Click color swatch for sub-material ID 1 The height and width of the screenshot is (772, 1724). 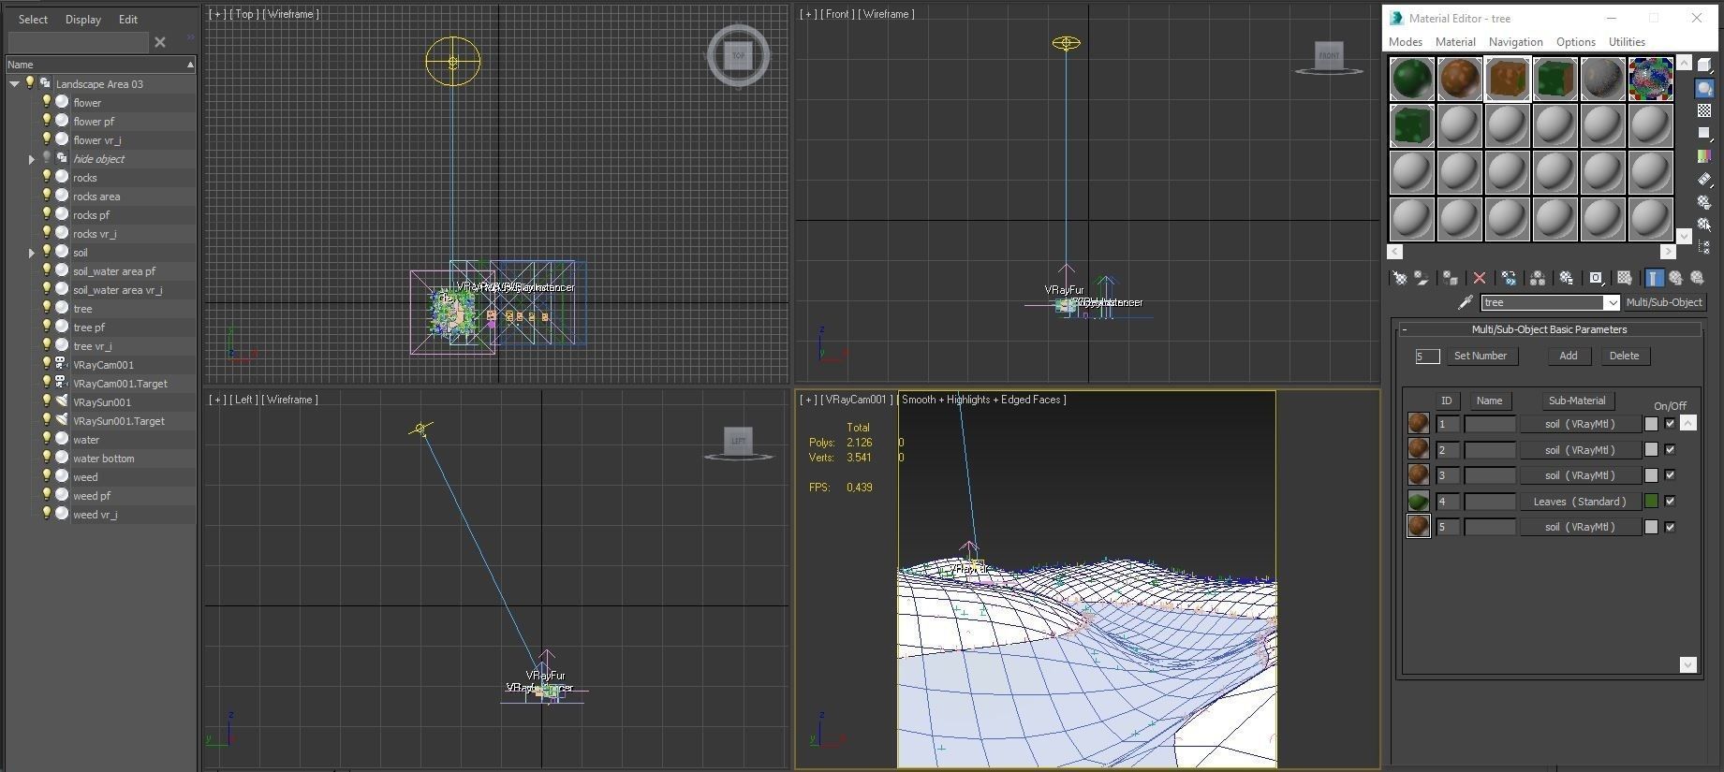[x=1652, y=424]
